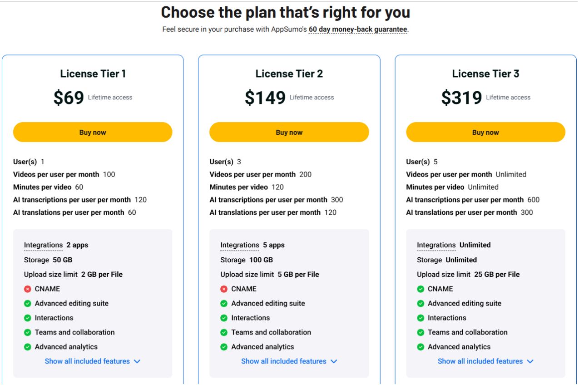This screenshot has width=579, height=389.
Task: Open the 60 day money-back guarantee link
Action: (x=357, y=29)
